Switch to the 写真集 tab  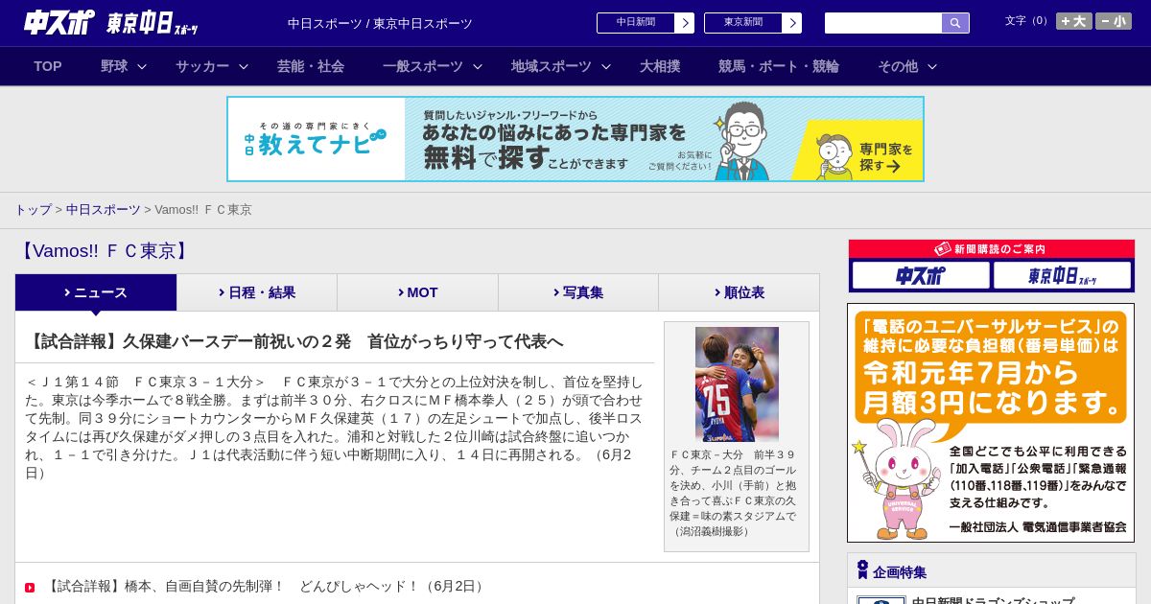pos(578,292)
